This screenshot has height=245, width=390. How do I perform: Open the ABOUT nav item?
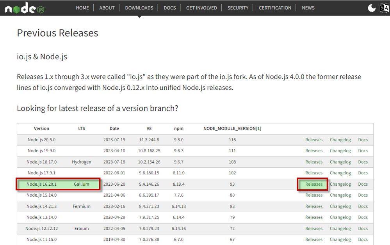[107, 8]
